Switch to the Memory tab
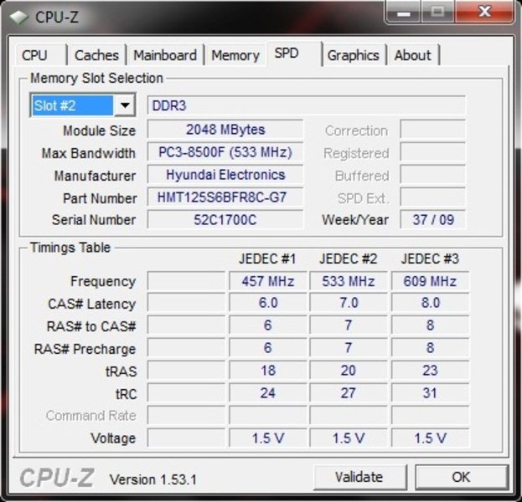This screenshot has width=522, height=502. [235, 55]
